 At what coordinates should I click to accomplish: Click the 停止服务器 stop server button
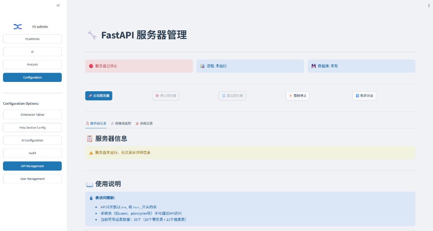(165, 96)
